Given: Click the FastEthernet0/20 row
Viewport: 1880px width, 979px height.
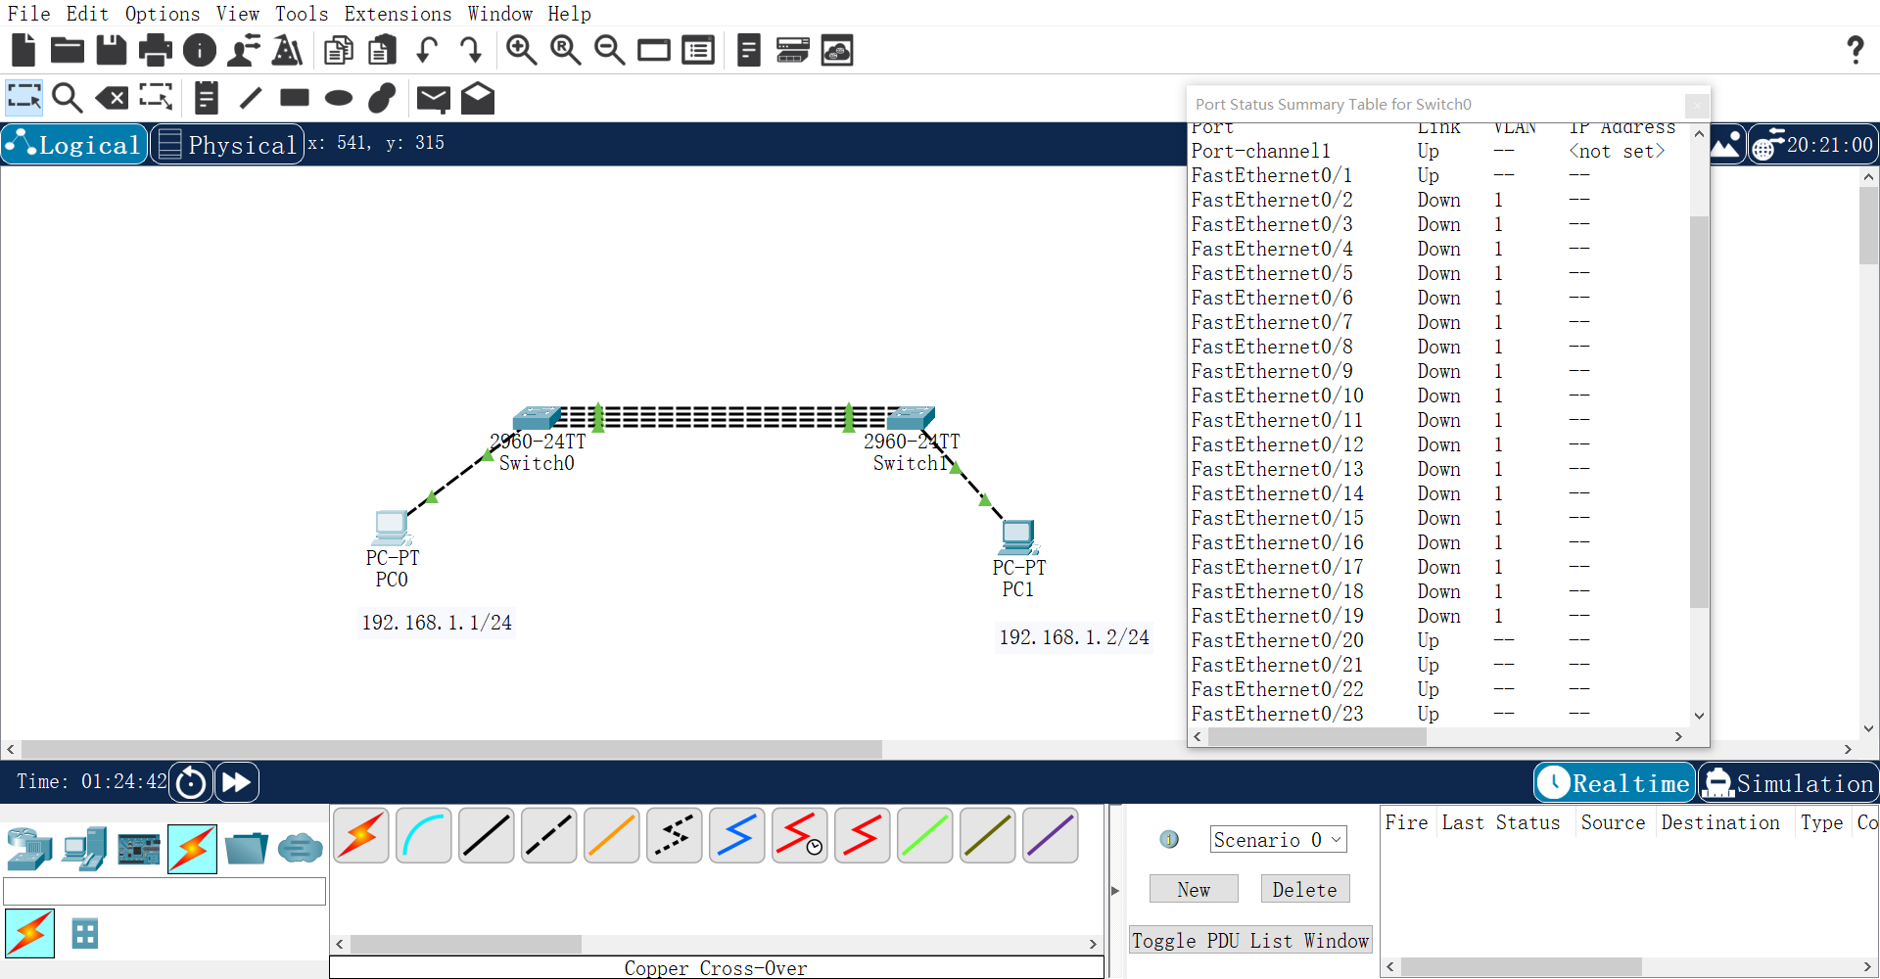Looking at the screenshot, I should click(1439, 640).
